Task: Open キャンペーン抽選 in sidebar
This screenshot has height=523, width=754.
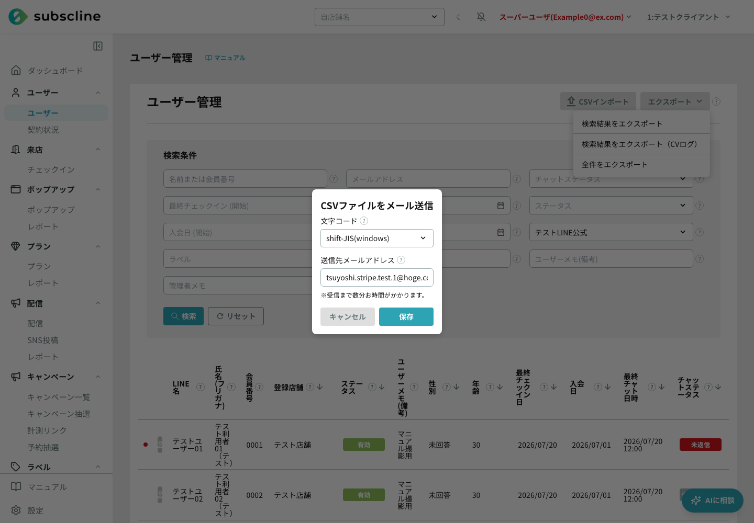Action: coord(59,414)
